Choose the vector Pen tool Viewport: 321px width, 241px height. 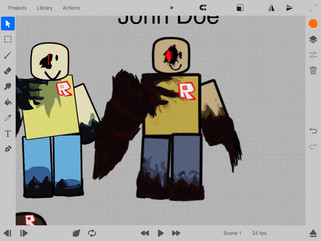click(x=8, y=149)
